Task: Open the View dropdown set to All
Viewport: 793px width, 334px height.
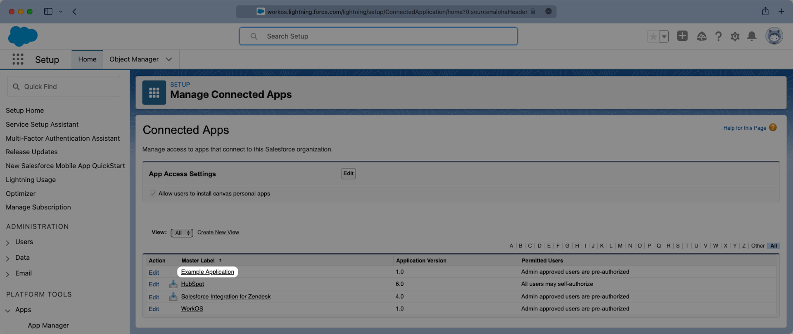Action: [x=182, y=233]
